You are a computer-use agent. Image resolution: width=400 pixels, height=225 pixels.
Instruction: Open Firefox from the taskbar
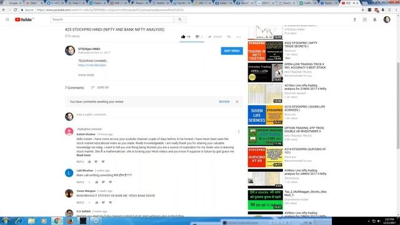pos(70,221)
